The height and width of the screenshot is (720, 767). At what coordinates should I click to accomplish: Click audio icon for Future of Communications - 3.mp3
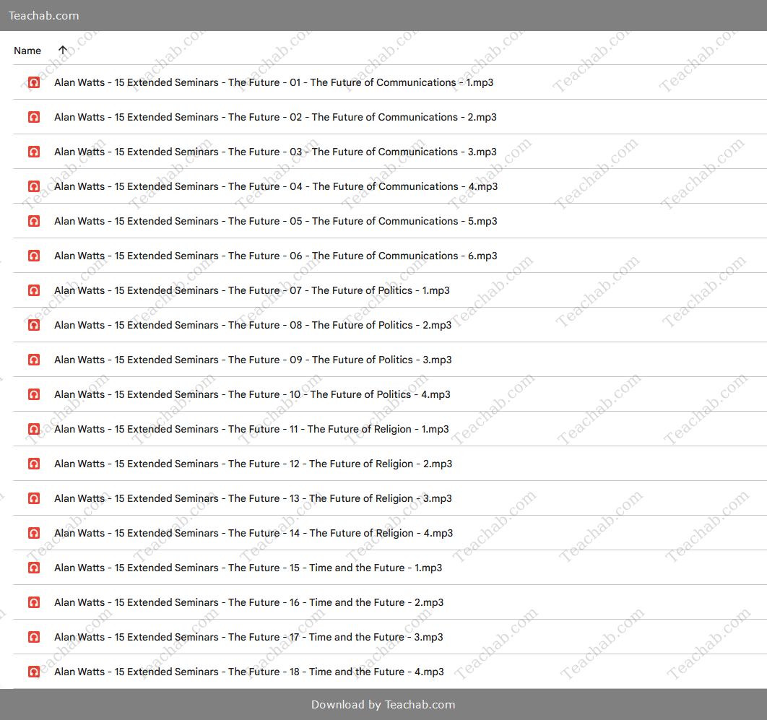pyautogui.click(x=34, y=152)
